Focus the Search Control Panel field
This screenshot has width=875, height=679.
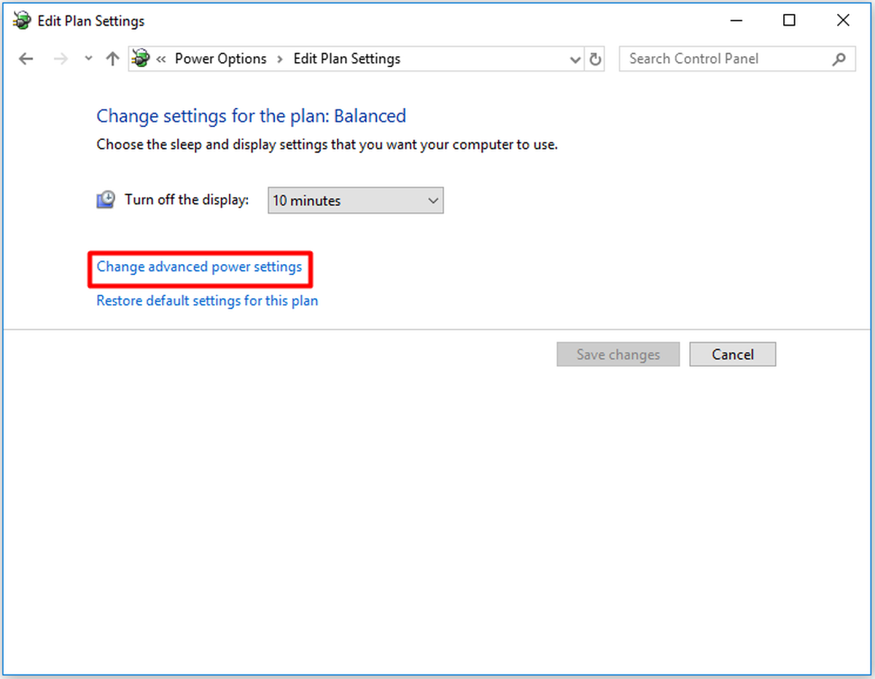point(737,59)
